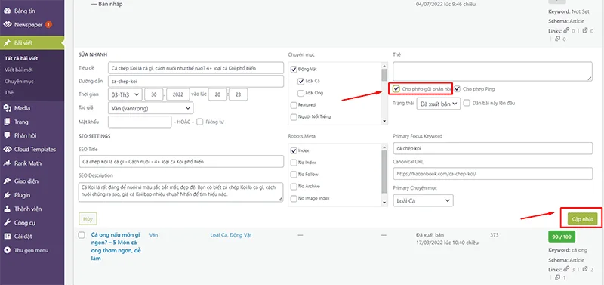Click the 90 / 100 SEO score badge
This screenshot has width=604, height=285.
pyautogui.click(x=561, y=237)
